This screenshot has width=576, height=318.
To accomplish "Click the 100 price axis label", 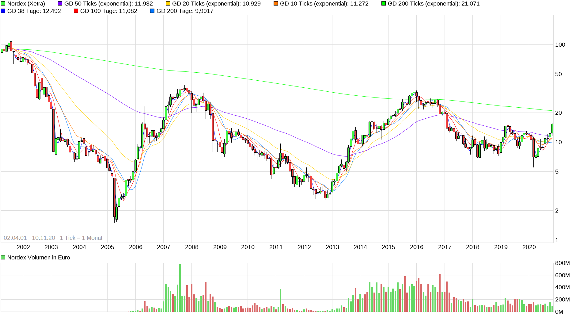I will [560, 45].
